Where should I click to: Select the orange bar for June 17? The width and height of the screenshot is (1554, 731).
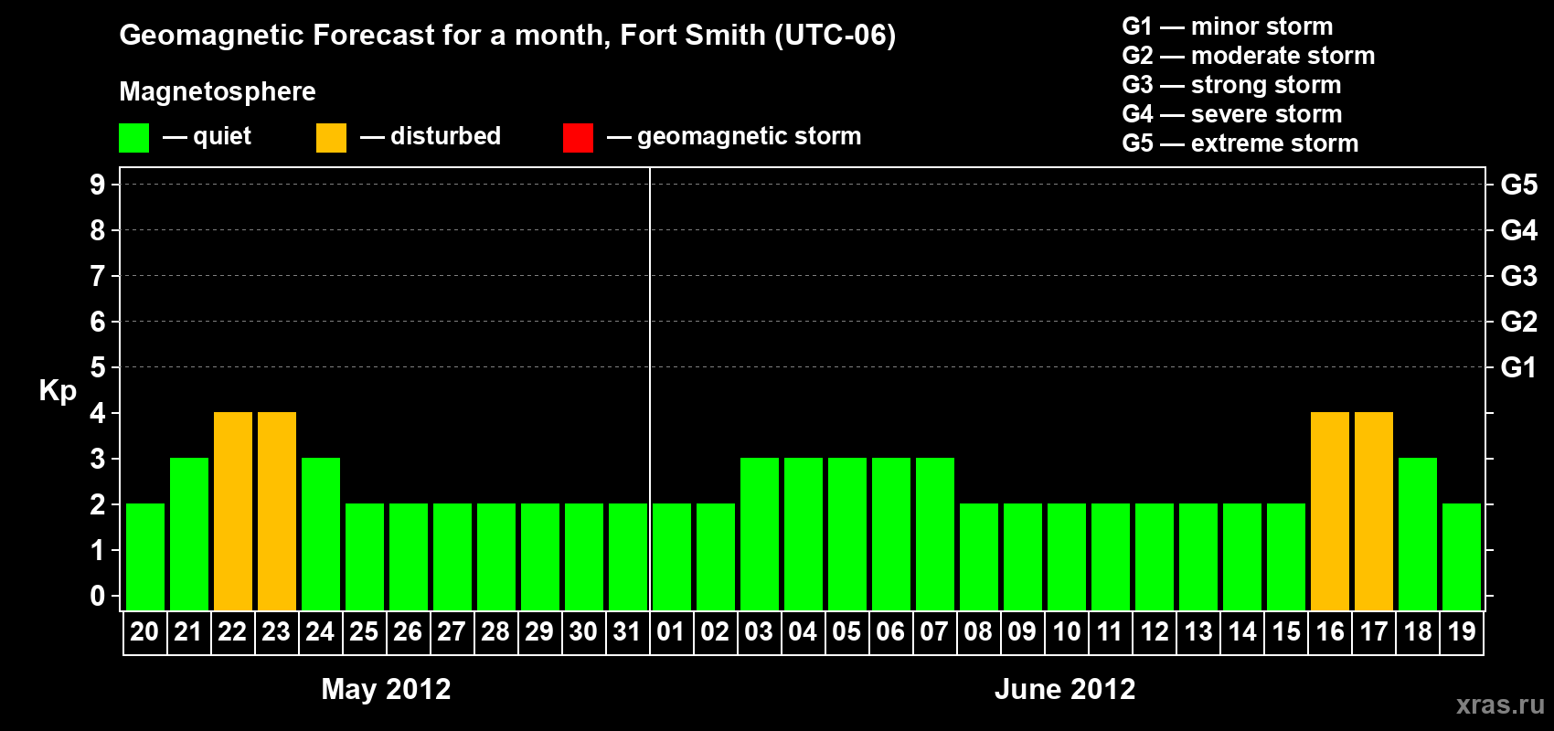[1374, 512]
